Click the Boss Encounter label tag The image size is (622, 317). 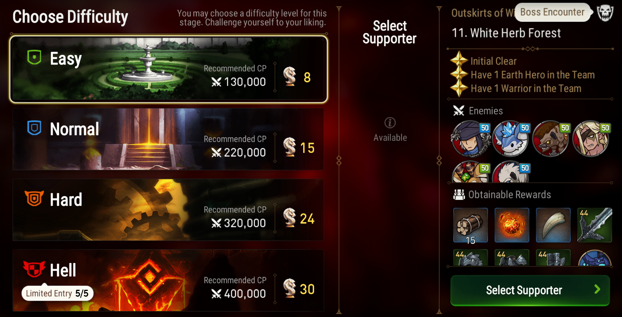[x=552, y=12]
